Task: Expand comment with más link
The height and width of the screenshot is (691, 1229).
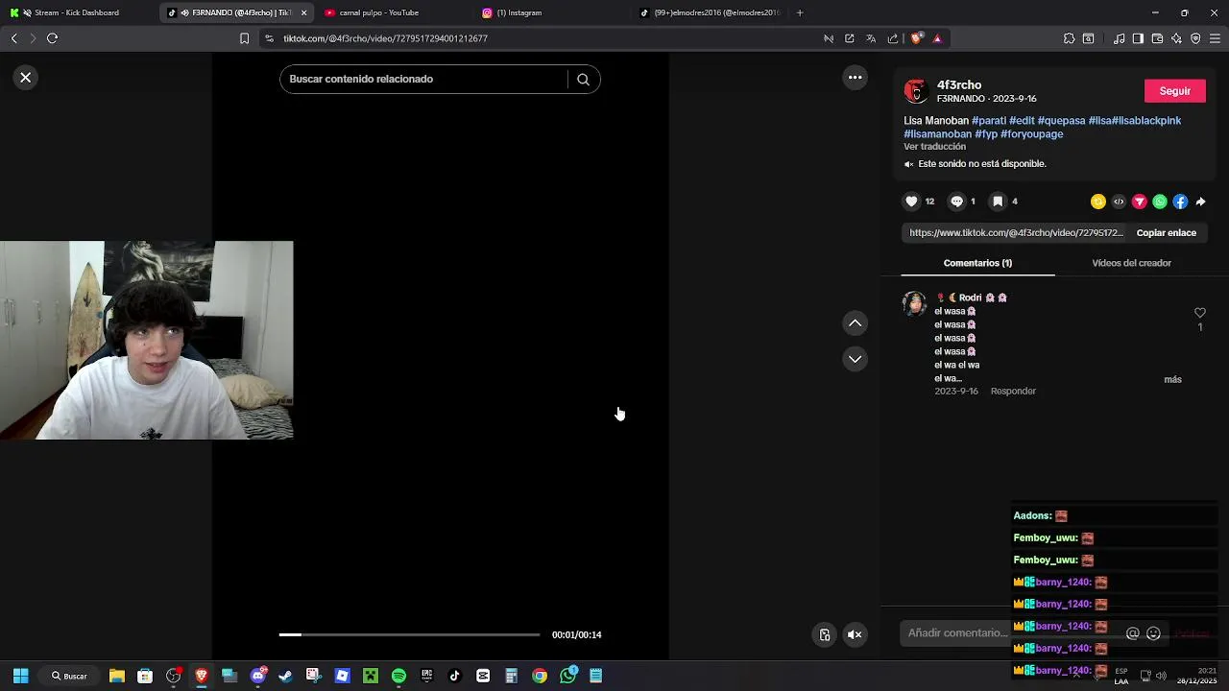Action: [x=1172, y=380]
